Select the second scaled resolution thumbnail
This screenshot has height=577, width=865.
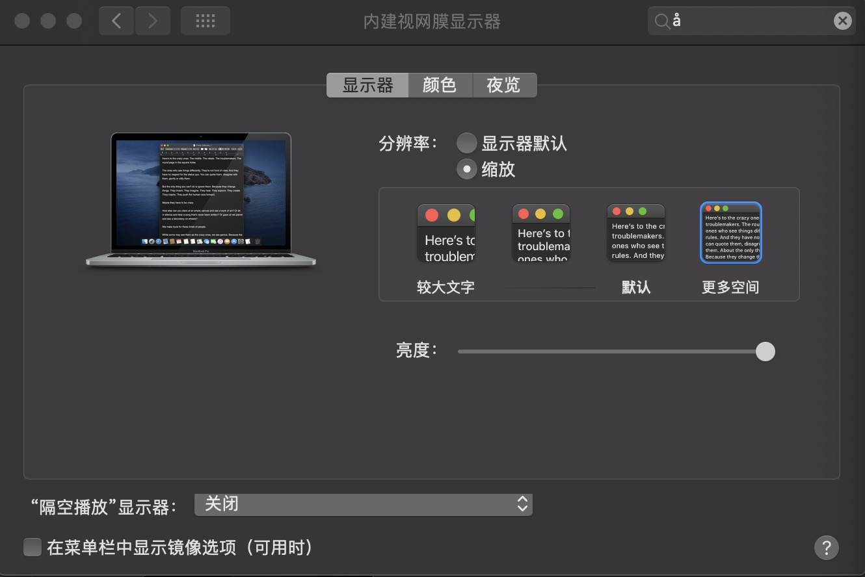coord(540,233)
